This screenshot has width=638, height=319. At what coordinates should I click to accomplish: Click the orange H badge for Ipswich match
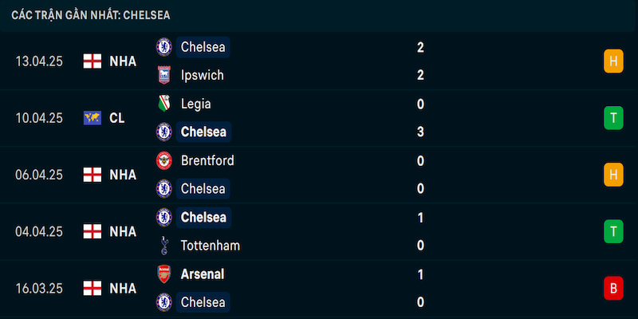click(613, 61)
